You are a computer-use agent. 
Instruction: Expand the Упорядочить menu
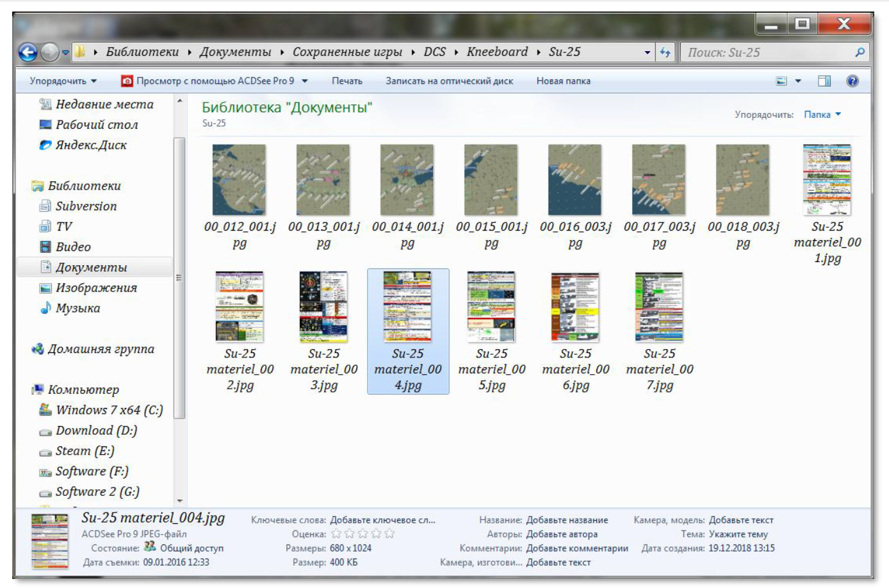[x=63, y=81]
